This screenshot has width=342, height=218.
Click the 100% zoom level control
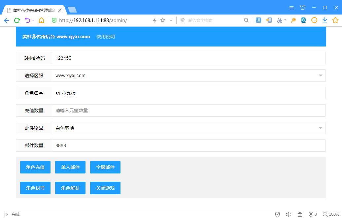331,214
